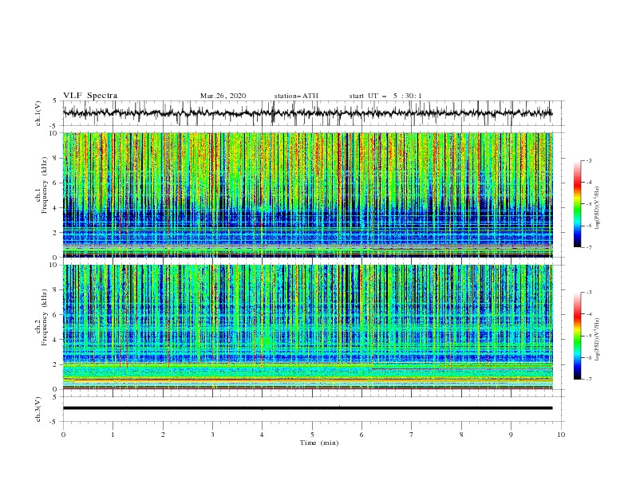Click the flat ch.3 voltage trace
The image size is (632, 488).
(x=307, y=408)
